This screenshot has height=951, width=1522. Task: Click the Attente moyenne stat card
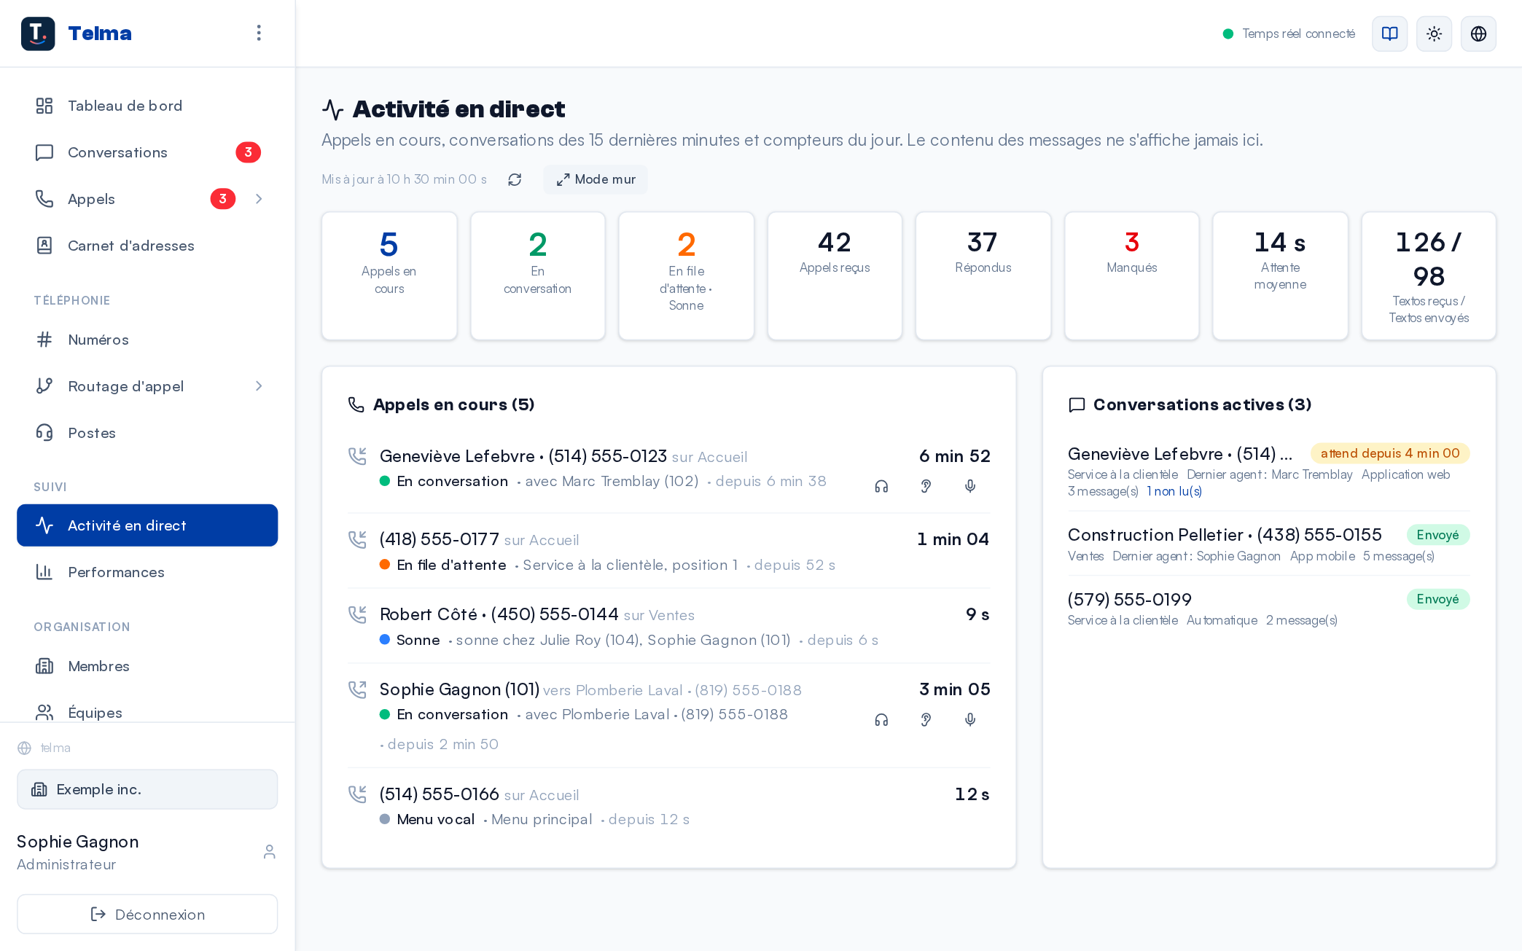click(x=1280, y=276)
